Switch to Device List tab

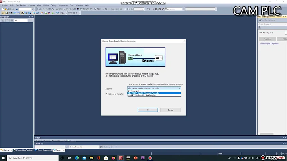click(x=59, y=150)
